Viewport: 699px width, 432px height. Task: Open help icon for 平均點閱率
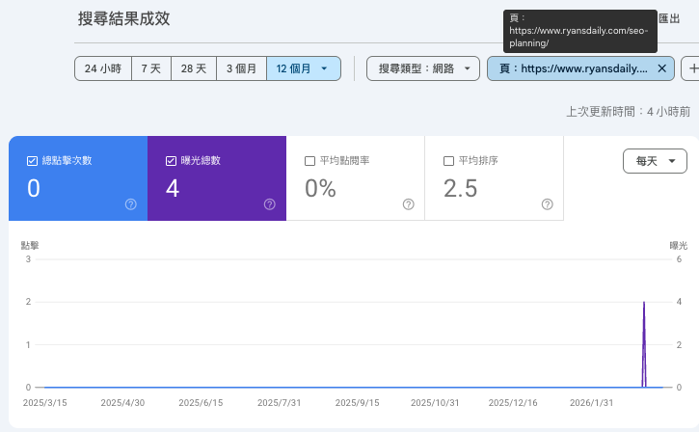(x=408, y=204)
